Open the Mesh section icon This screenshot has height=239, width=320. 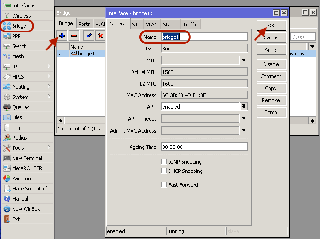pyautogui.click(x=7, y=56)
